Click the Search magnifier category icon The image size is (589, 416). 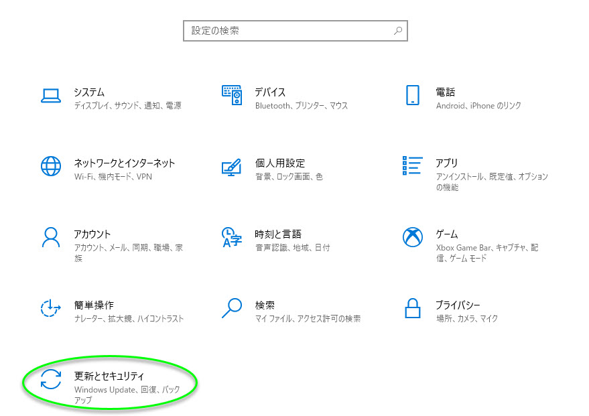(232, 308)
